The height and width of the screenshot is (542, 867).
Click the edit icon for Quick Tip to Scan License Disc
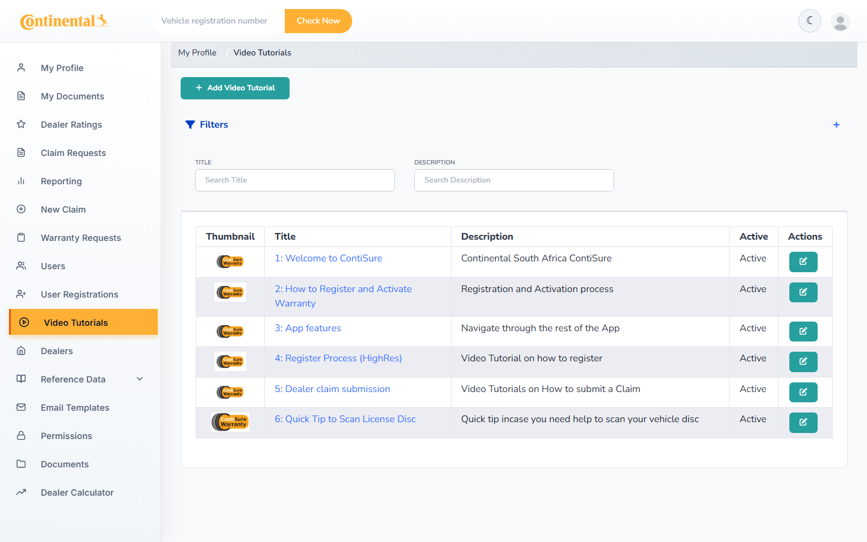point(803,422)
